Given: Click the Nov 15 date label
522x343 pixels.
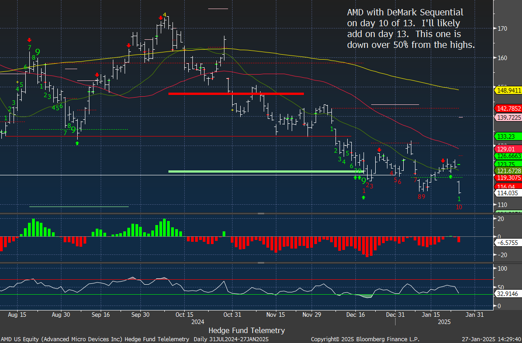Looking at the screenshot, I should pyautogui.click(x=275, y=315).
